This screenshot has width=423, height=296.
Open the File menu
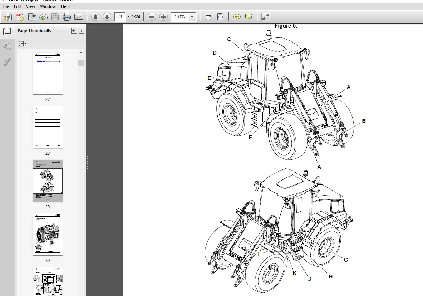6,6
